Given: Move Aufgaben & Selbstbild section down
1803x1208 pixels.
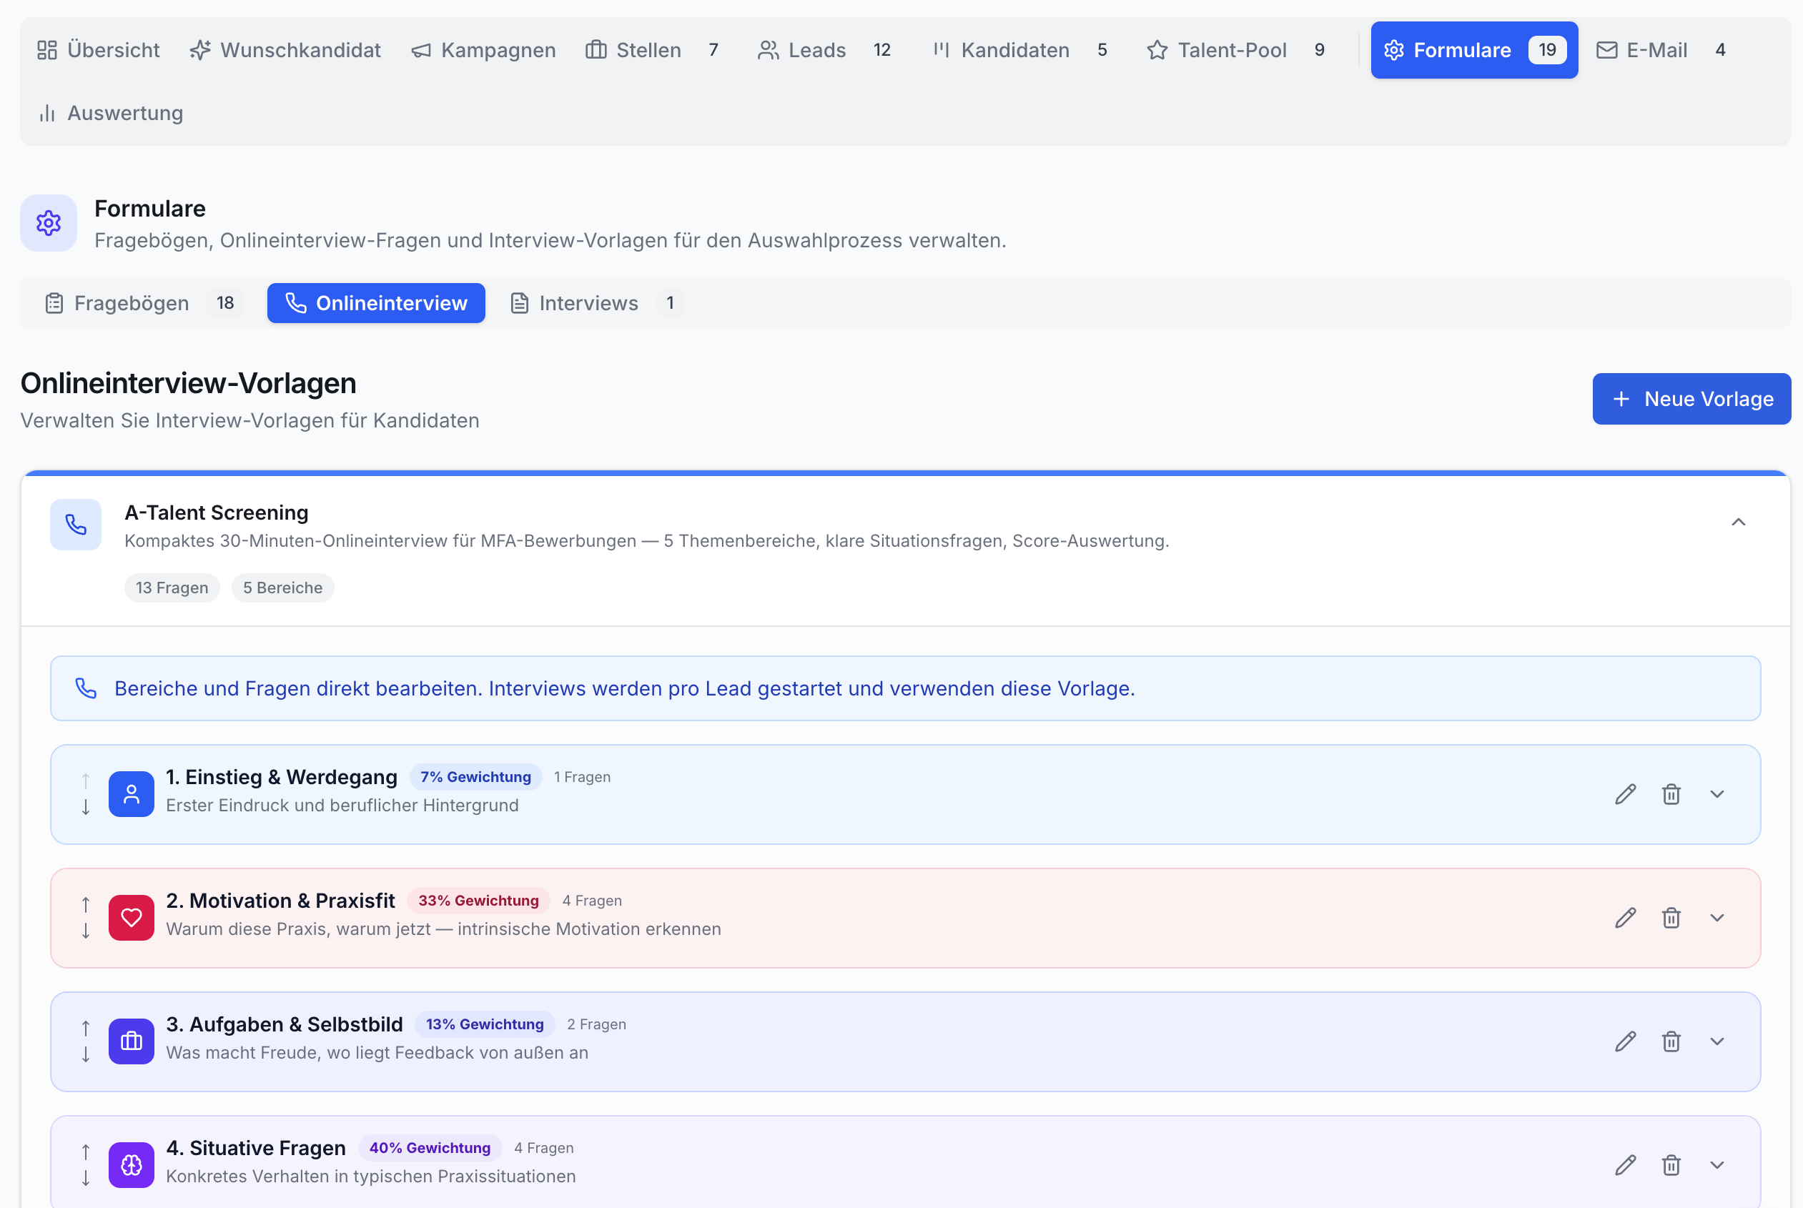Looking at the screenshot, I should (86, 1055).
